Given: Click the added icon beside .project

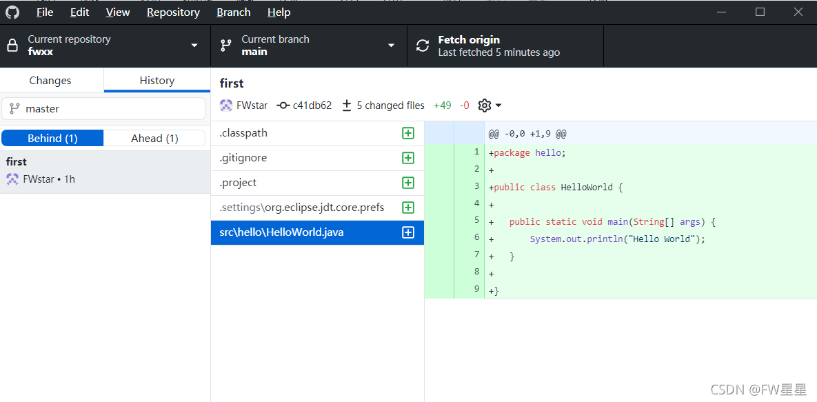Looking at the screenshot, I should point(408,183).
